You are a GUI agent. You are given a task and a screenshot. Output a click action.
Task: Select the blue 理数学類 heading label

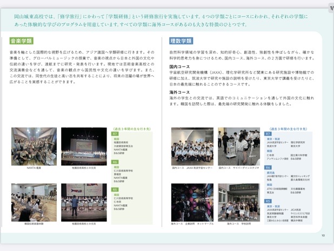point(181,41)
